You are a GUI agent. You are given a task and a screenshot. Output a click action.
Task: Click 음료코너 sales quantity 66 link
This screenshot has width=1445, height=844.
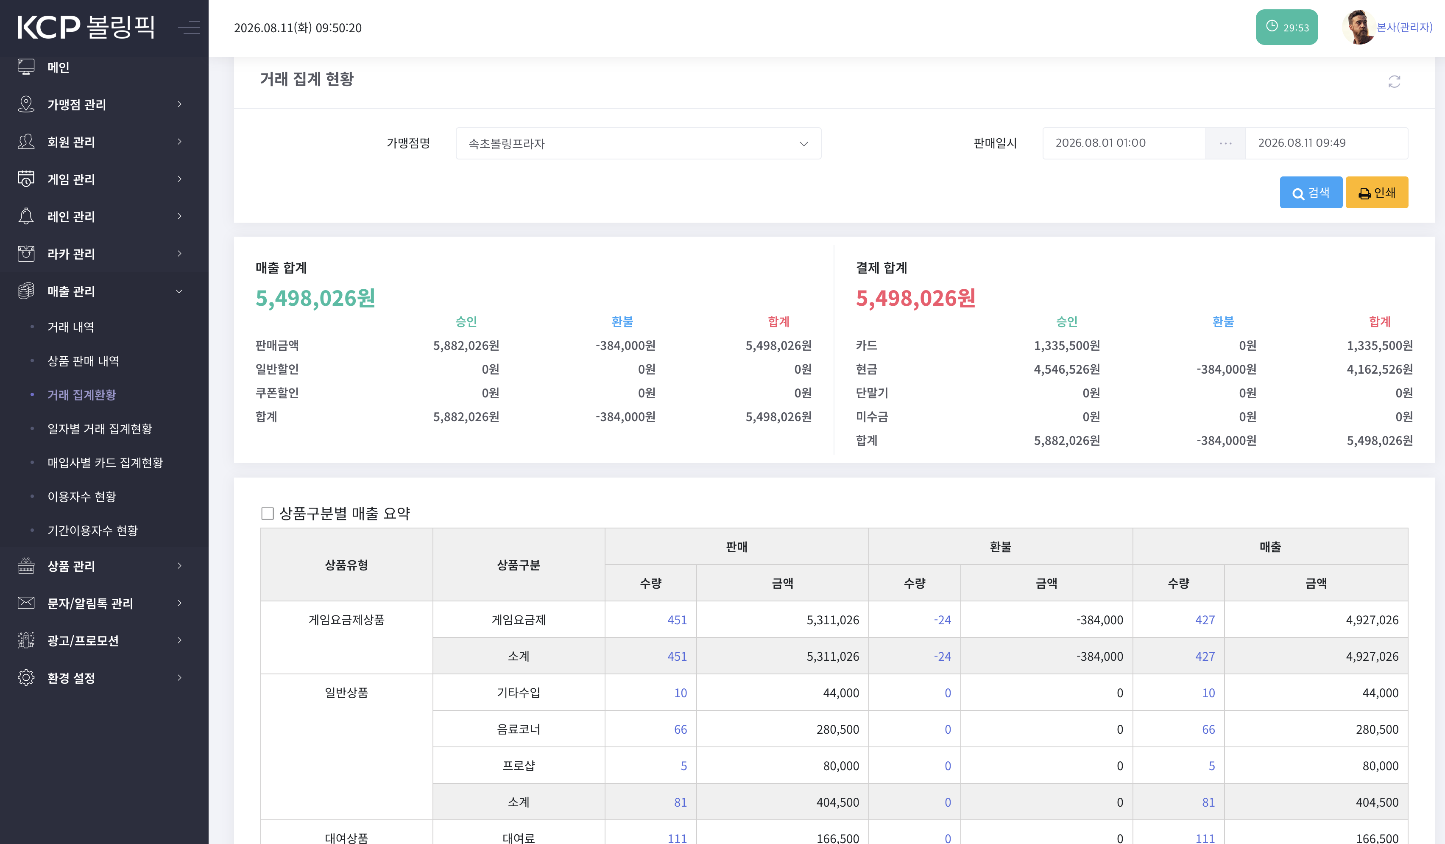(680, 729)
